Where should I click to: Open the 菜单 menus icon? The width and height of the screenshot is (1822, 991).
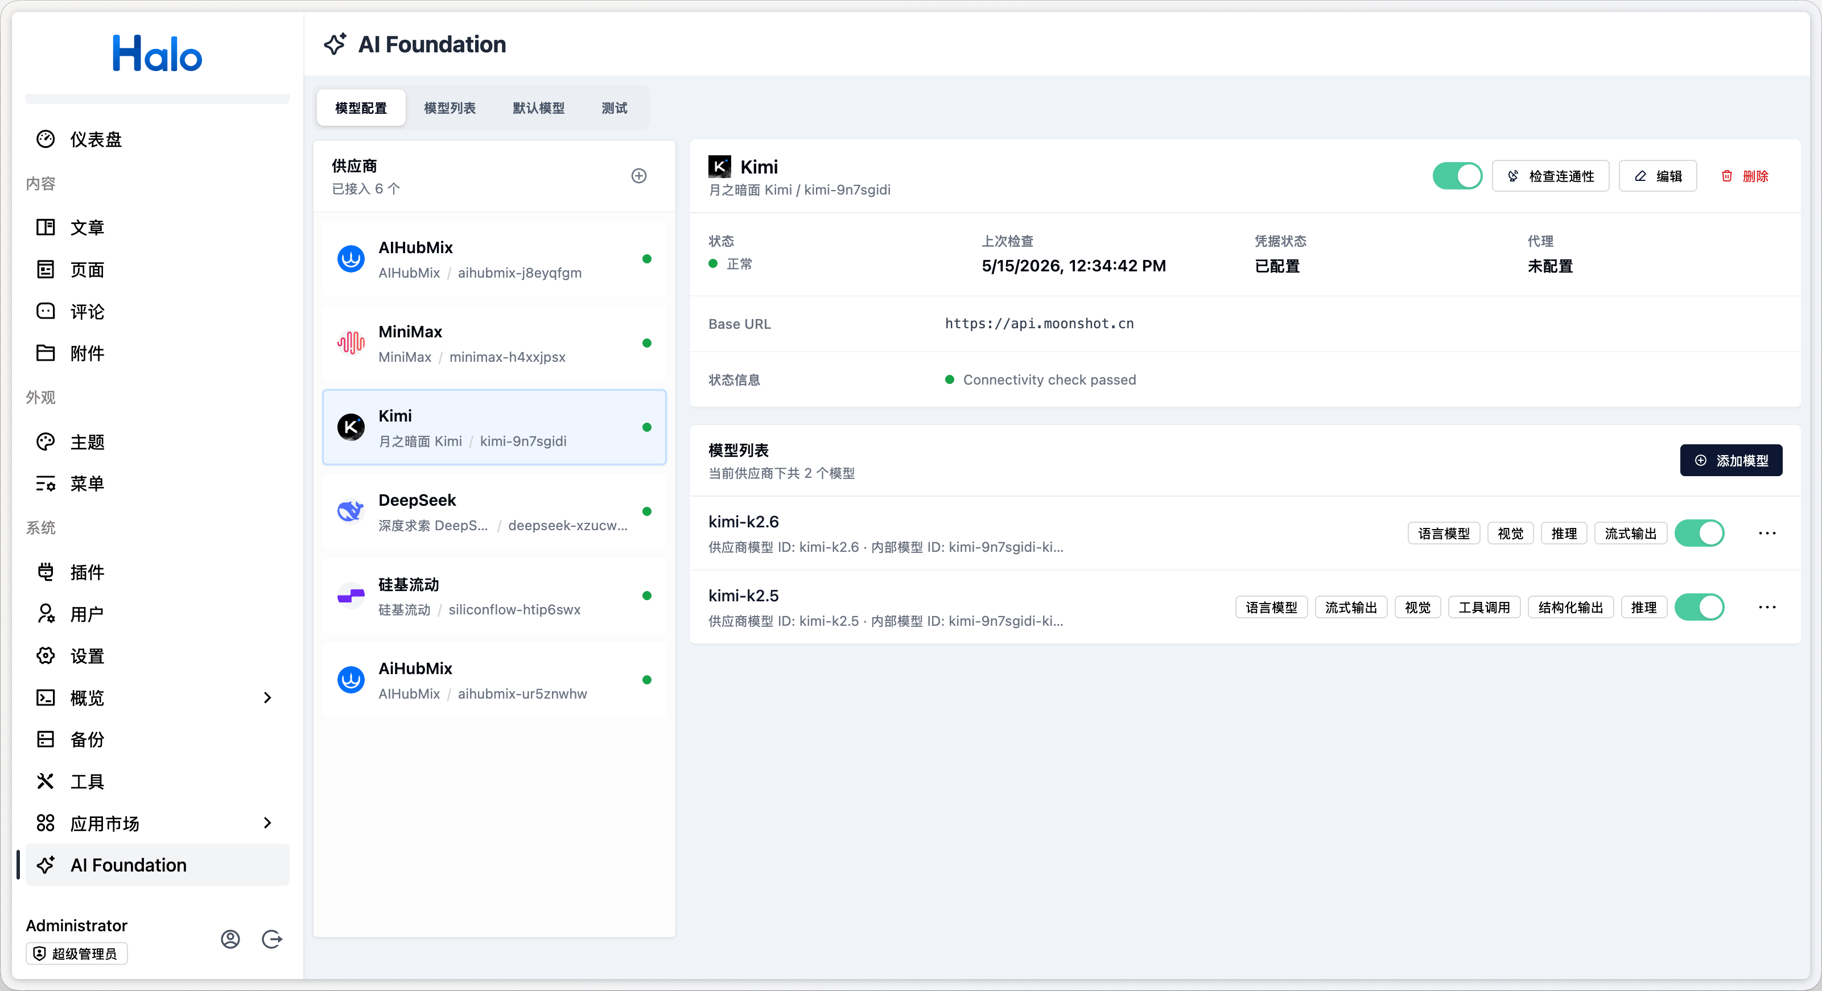point(46,484)
